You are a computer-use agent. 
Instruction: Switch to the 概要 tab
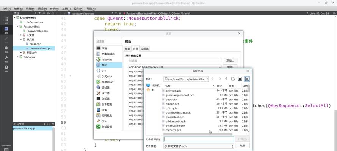point(127,49)
